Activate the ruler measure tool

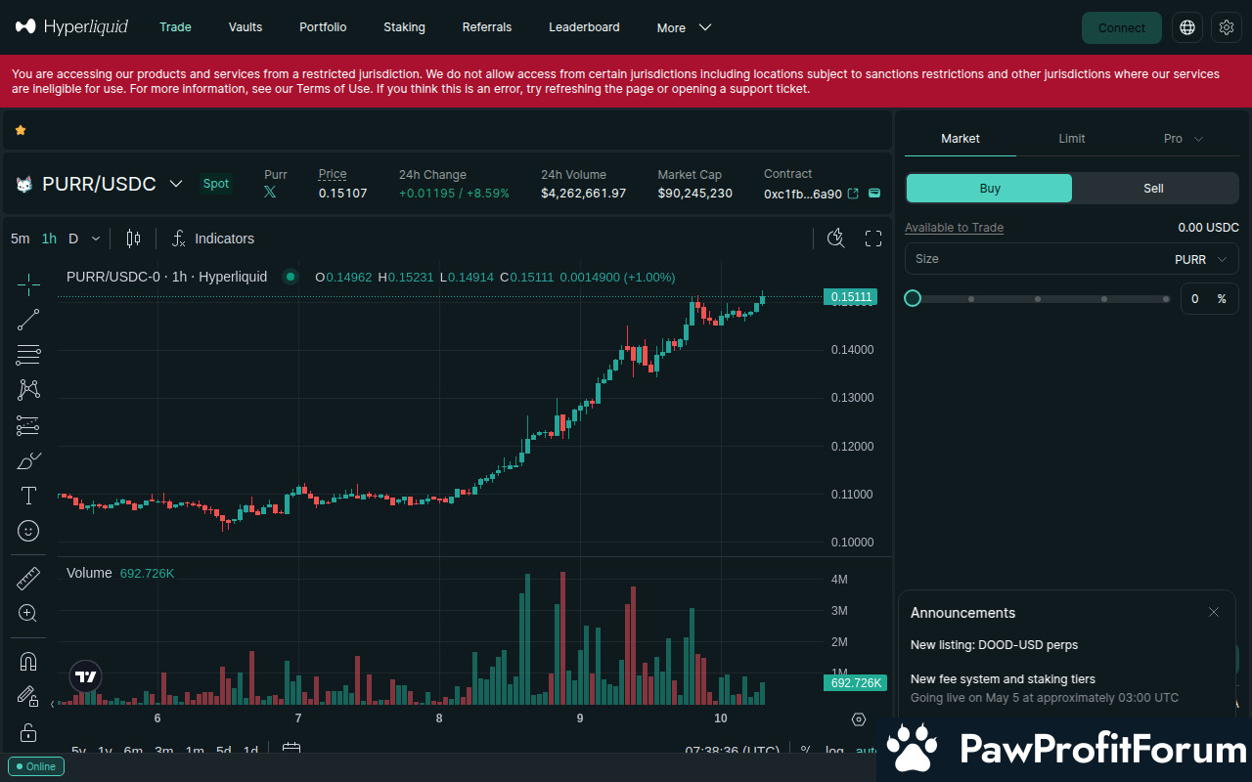28,579
